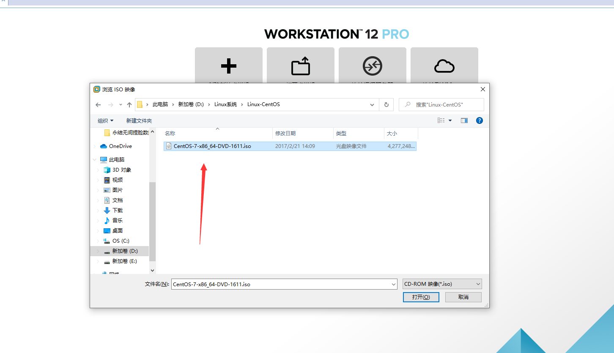Click the 打开(O) button
Screen dimensions: 614x353
click(x=421, y=297)
